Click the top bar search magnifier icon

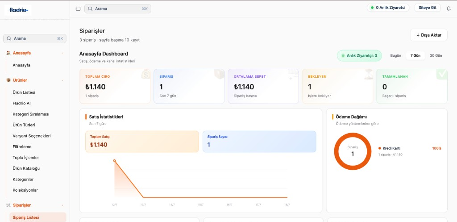[90, 9]
